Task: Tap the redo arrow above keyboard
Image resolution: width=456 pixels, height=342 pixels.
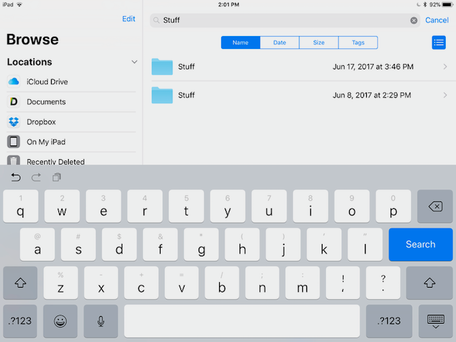Action: click(36, 177)
